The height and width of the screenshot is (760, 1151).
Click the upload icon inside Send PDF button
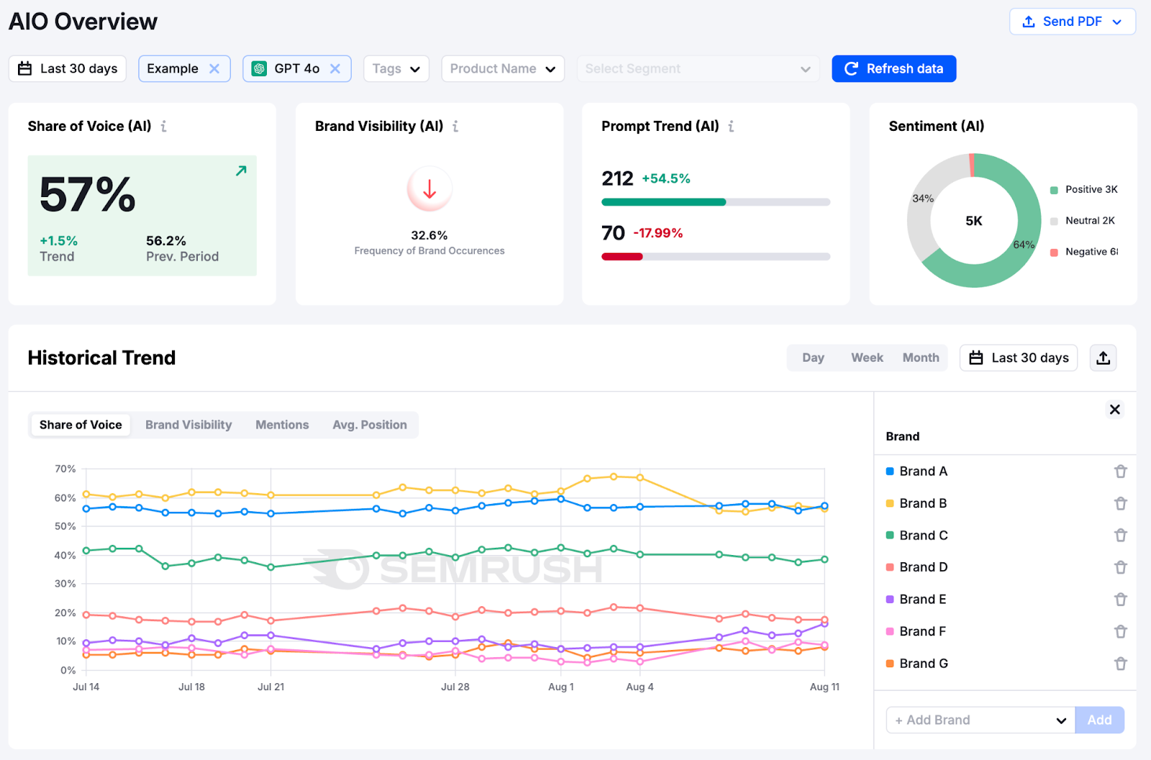tap(1029, 22)
